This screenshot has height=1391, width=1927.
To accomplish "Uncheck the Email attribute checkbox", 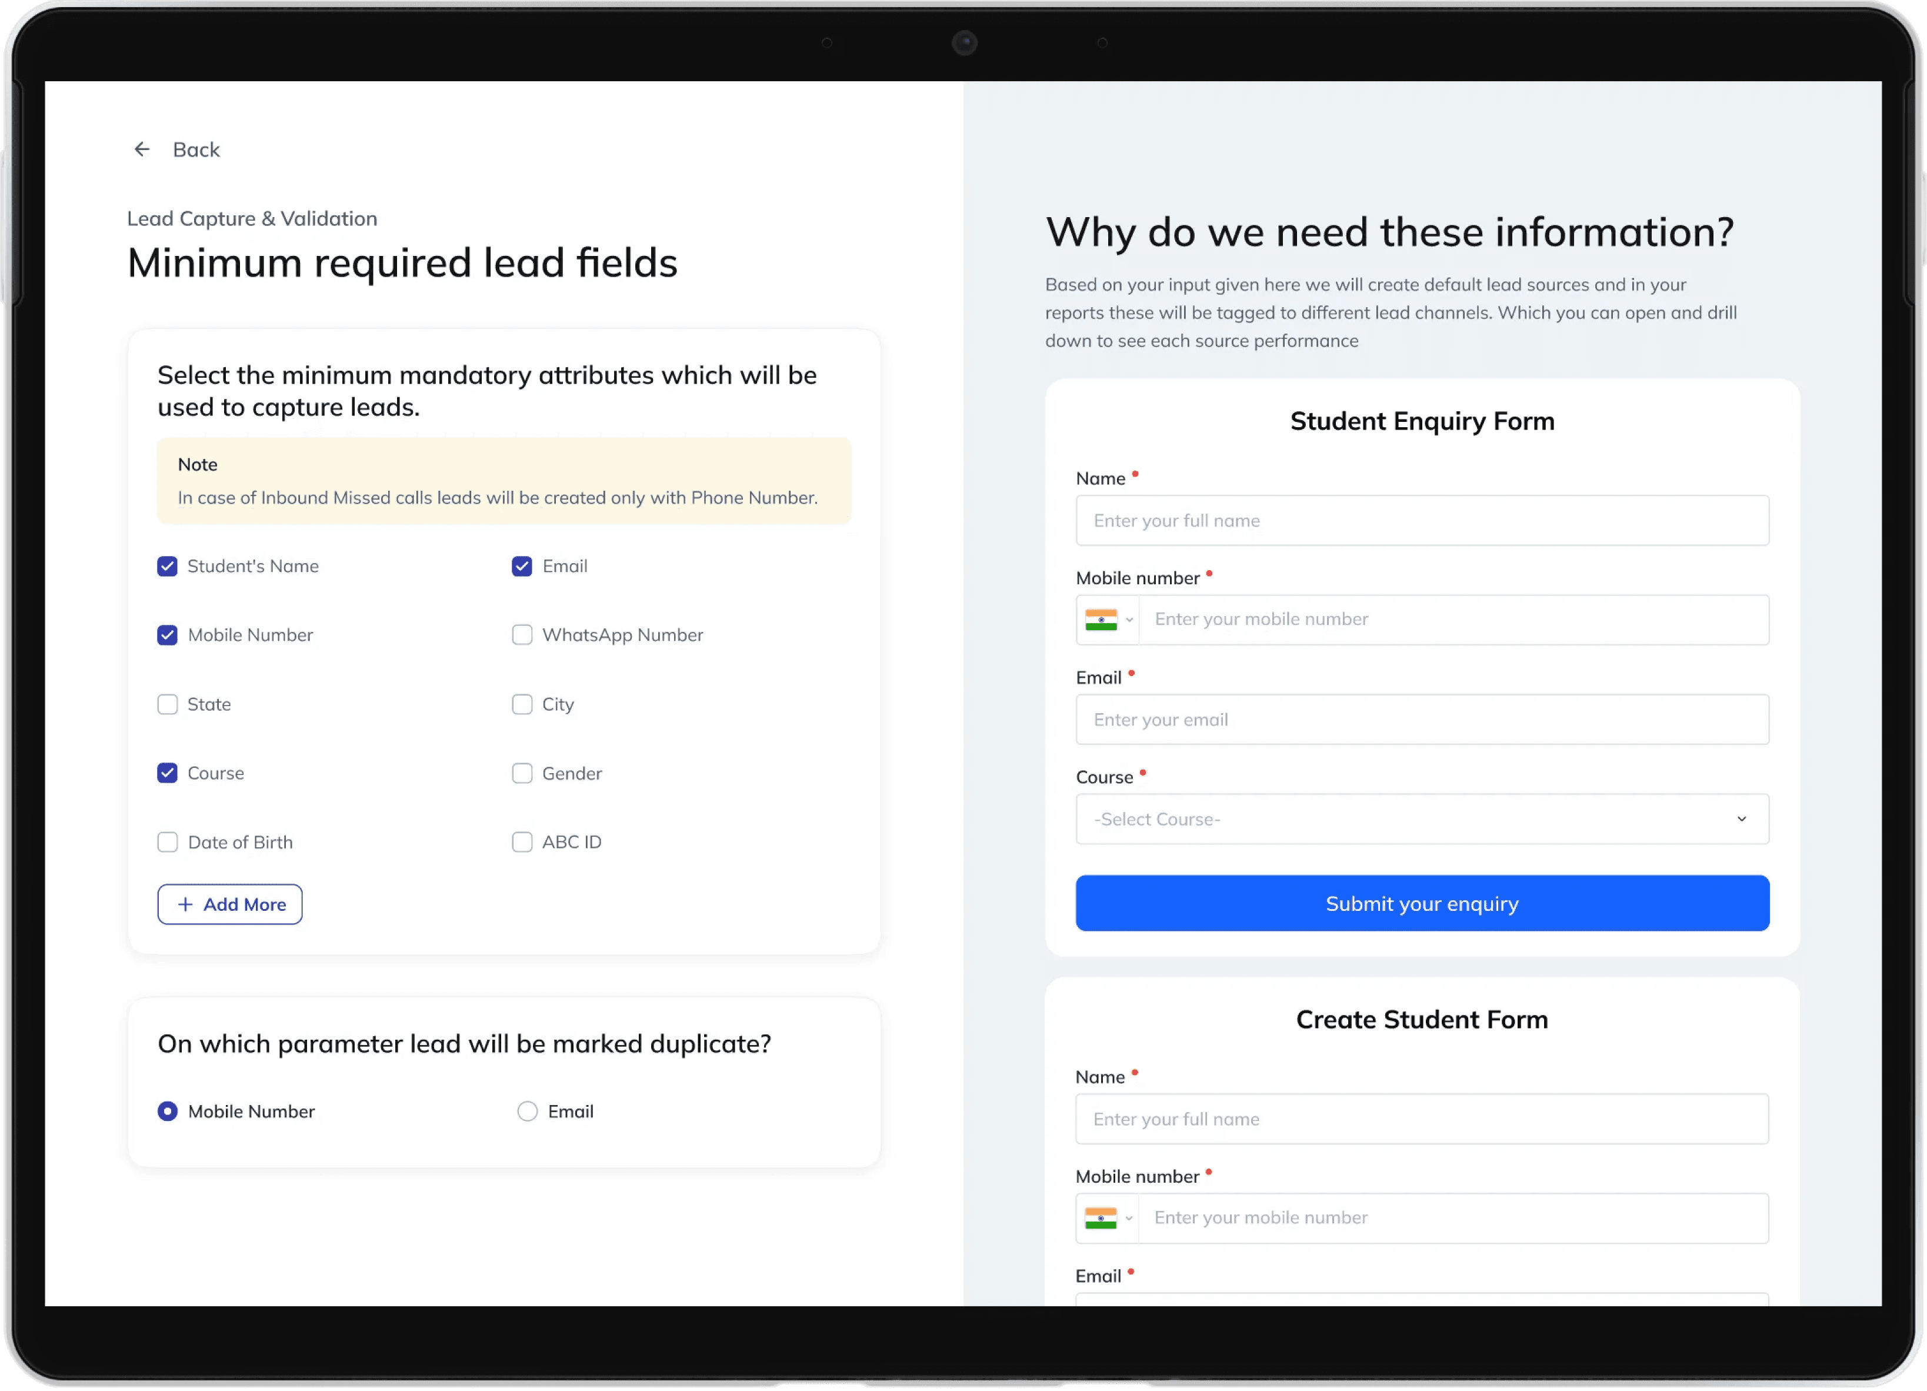I will coord(522,566).
